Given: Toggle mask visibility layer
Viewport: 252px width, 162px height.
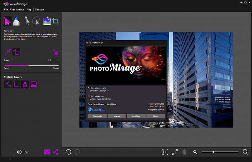Looking at the screenshot, I should [x=25, y=84].
